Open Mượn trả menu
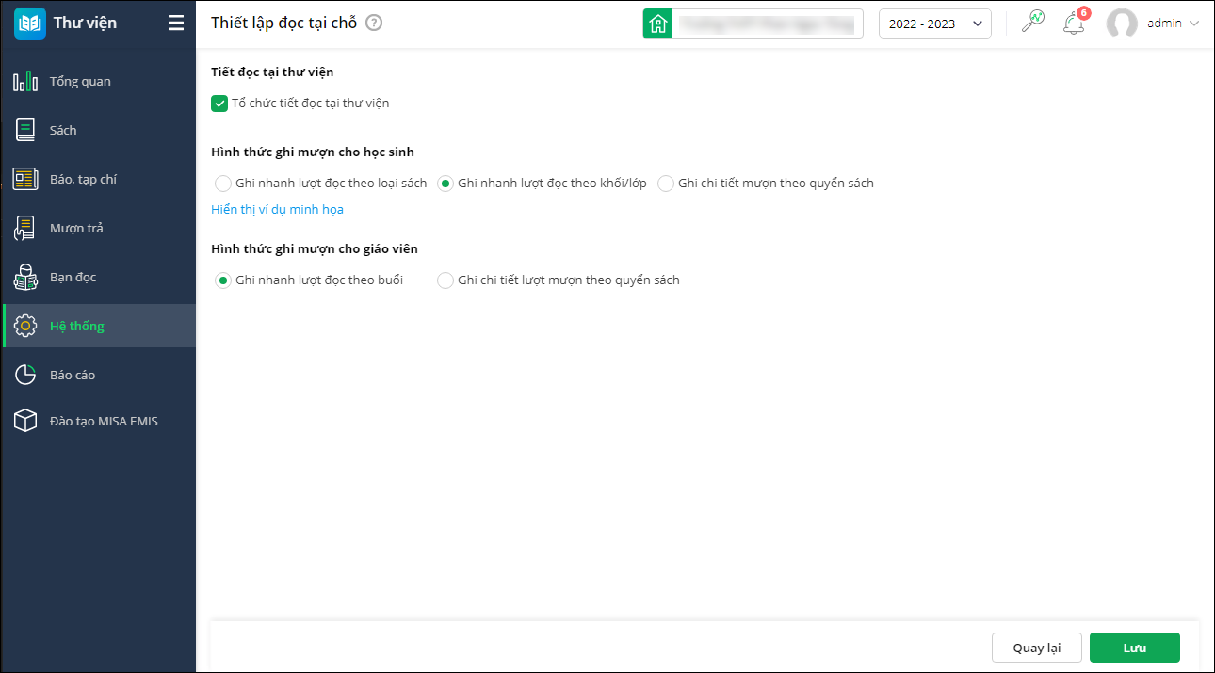The image size is (1215, 673). [98, 228]
